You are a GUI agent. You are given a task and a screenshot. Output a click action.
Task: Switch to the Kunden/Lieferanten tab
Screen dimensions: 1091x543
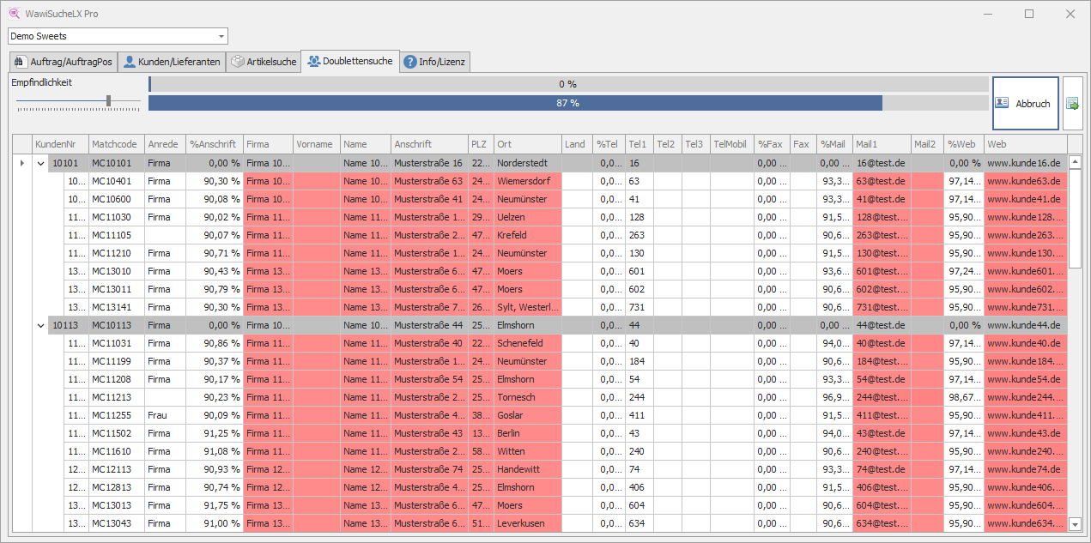pyautogui.click(x=172, y=62)
